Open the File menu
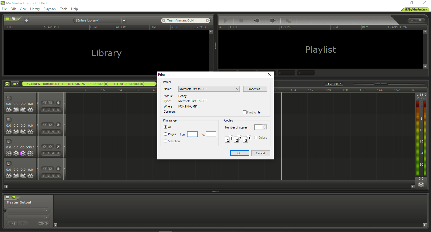The width and height of the screenshot is (431, 232). pos(4,9)
